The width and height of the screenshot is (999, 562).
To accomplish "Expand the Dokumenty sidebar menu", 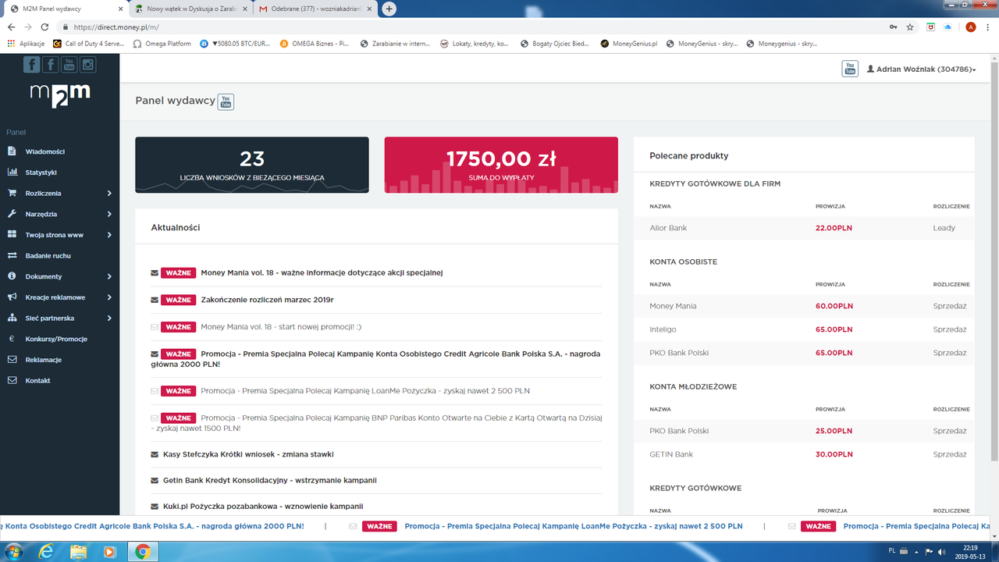I will (59, 276).
